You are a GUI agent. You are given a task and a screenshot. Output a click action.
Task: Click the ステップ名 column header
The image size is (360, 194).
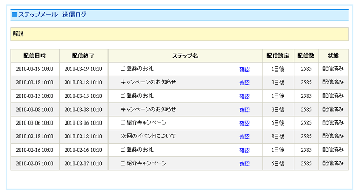coord(185,56)
